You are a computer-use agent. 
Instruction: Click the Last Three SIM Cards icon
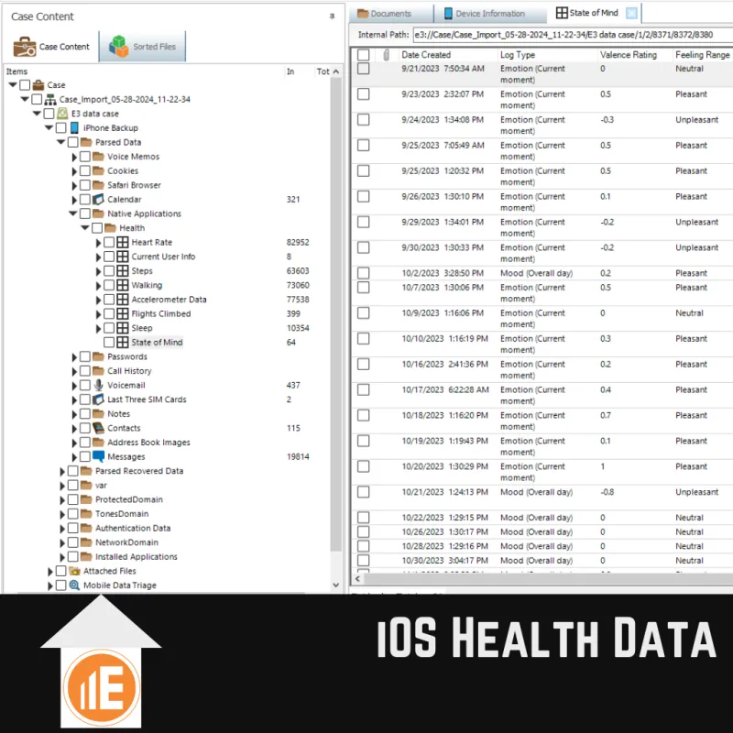click(98, 399)
